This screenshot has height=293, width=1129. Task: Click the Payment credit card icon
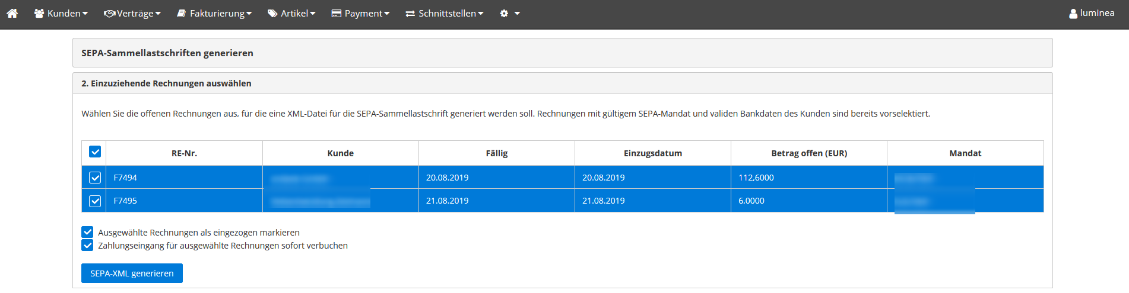point(336,13)
